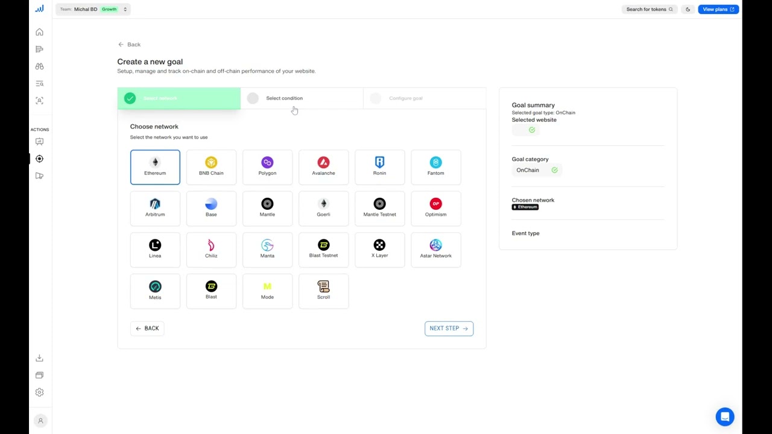This screenshot has height=434, width=772.
Task: Pick the Avalanche network
Action: click(x=323, y=167)
